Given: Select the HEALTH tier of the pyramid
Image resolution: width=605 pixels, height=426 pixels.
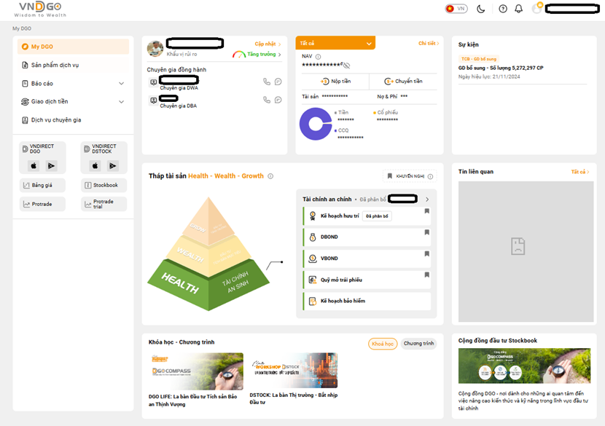Looking at the screenshot, I should (208, 284).
